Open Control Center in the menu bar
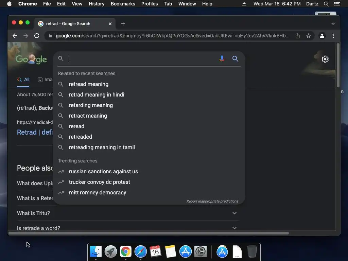This screenshot has width=348, height=261. (x=337, y=4)
